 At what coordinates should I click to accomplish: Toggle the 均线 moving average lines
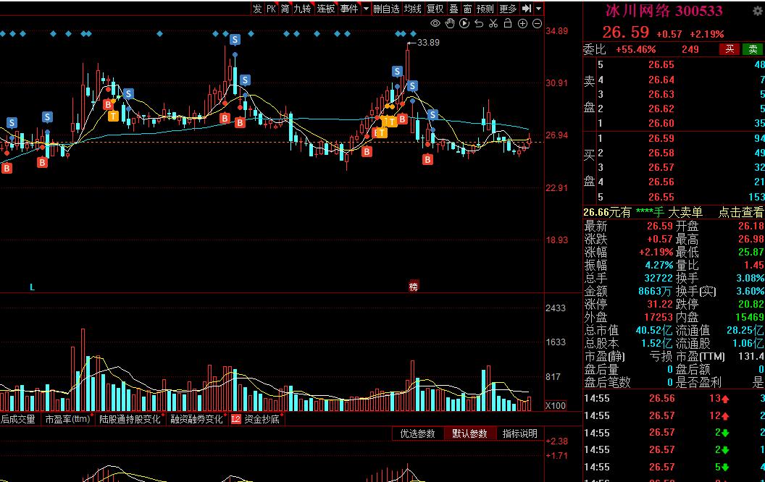pyautogui.click(x=413, y=9)
